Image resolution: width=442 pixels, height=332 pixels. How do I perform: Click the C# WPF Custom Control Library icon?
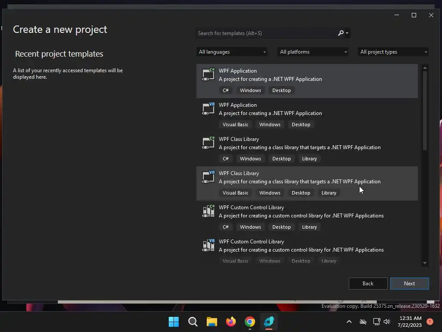tap(208, 211)
